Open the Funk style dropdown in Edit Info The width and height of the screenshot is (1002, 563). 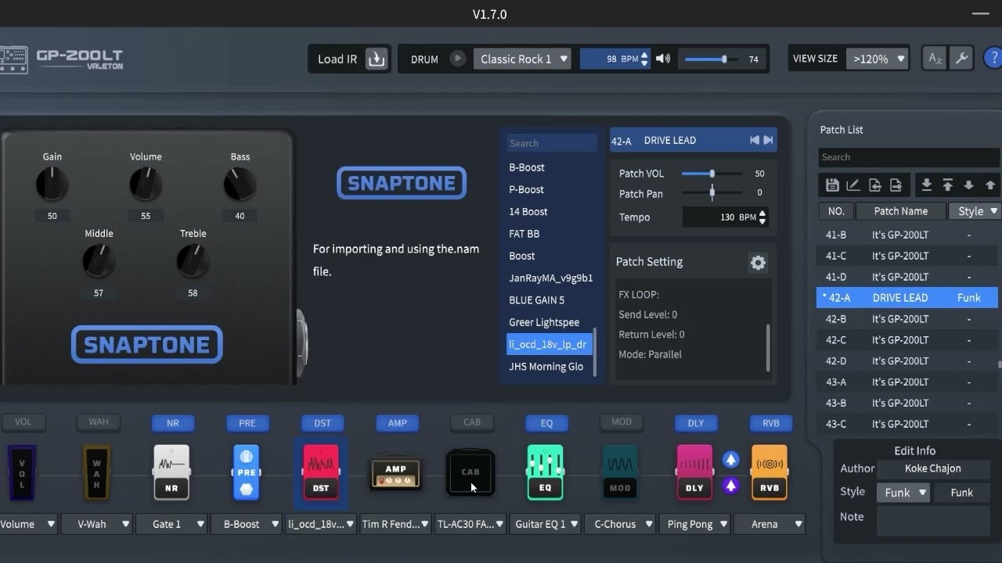coord(903,493)
